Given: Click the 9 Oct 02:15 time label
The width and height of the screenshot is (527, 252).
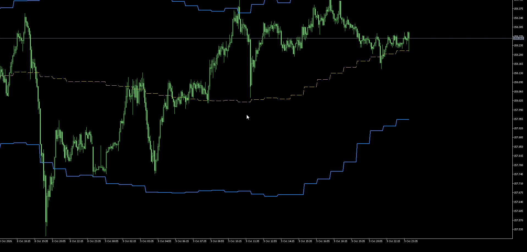Looking at the screenshot, I should click(x=129, y=241).
